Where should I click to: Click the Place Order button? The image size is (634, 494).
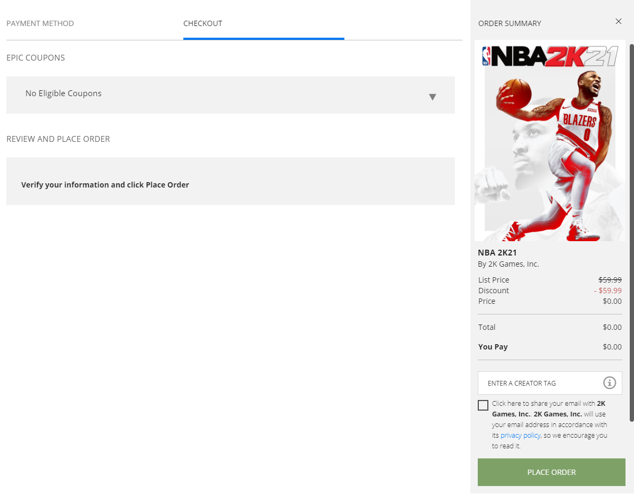tap(551, 472)
